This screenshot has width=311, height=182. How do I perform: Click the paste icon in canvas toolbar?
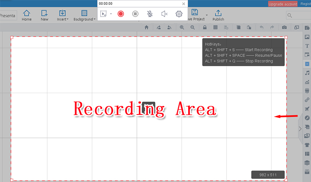[x=249, y=28]
